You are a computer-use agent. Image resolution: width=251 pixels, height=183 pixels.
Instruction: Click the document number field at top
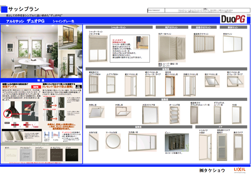(x=156, y=11)
